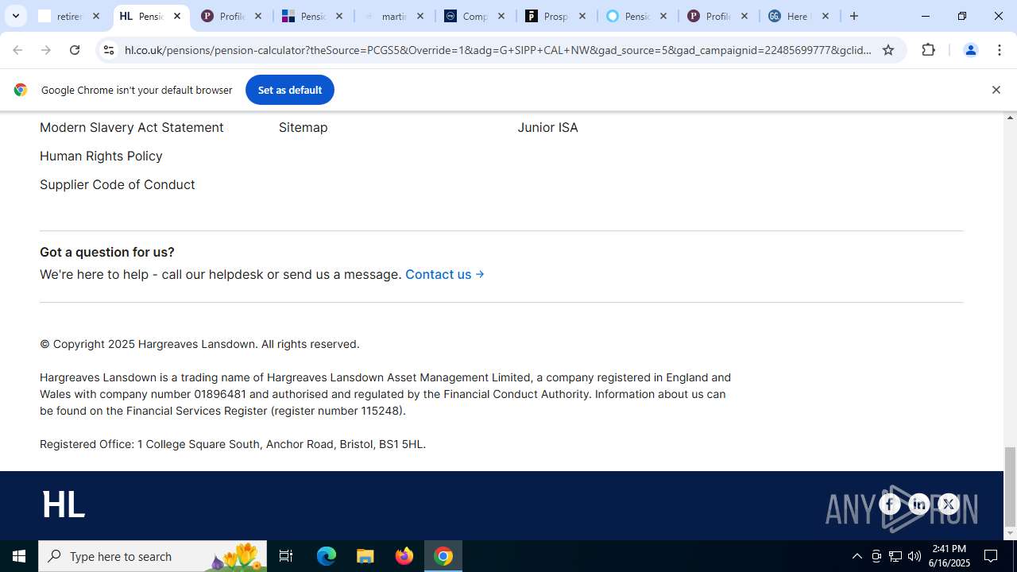Screen dimensions: 1017x572
Task: Click the scrollbar down arrow
Action: (1010, 534)
